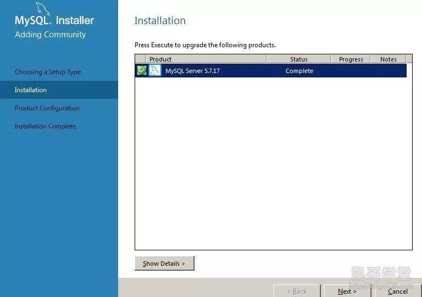Click the Complete status cell

click(299, 71)
